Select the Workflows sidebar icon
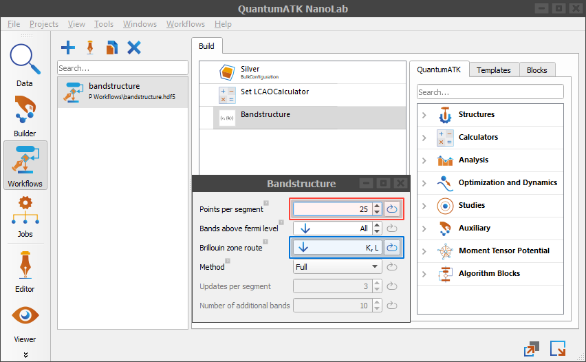This screenshot has width=586, height=362. pos(25,165)
